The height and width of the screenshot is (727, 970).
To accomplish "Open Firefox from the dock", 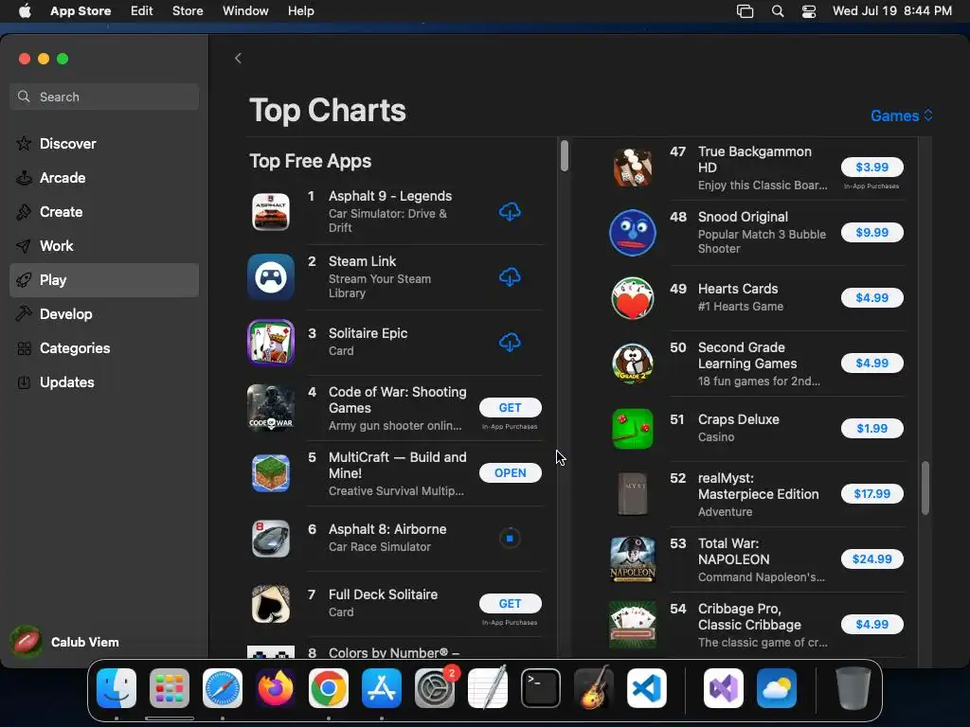I will click(276, 688).
